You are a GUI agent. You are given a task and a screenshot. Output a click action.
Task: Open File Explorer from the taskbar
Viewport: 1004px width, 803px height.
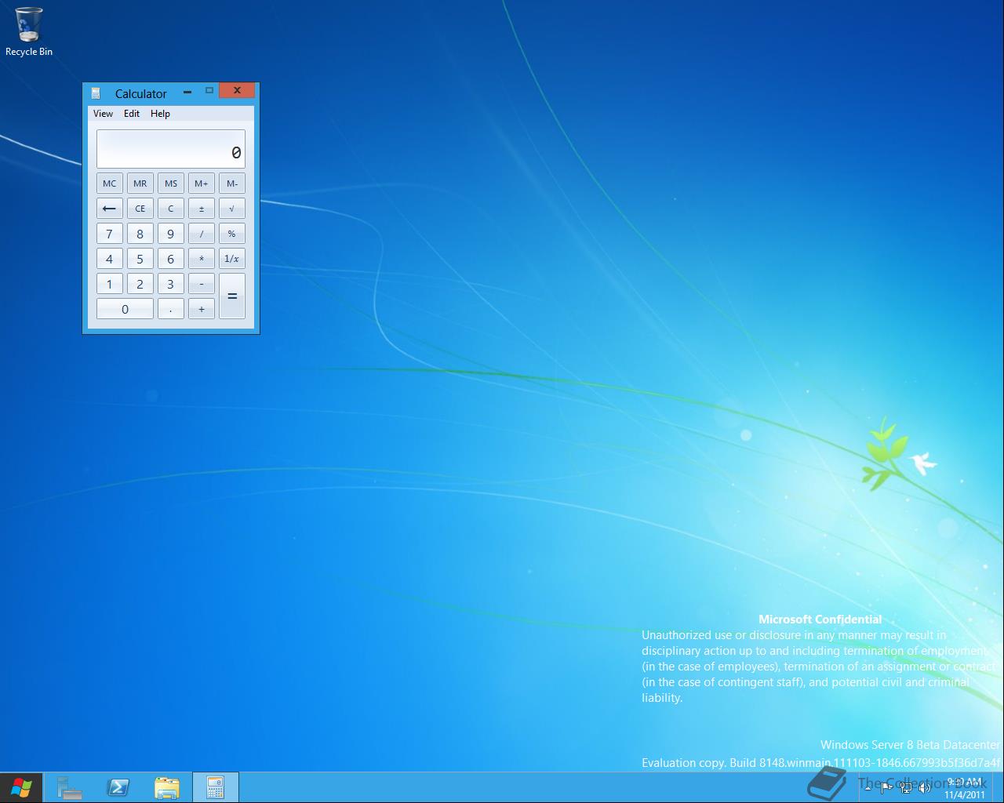click(167, 787)
